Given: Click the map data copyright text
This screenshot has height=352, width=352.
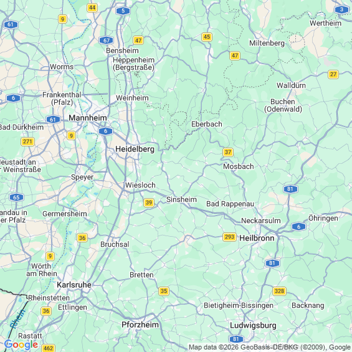Looking at the screenshot, I should [x=270, y=347].
